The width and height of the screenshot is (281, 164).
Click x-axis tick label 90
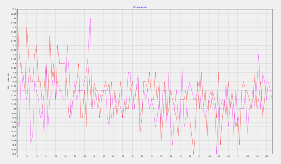pos(190,156)
